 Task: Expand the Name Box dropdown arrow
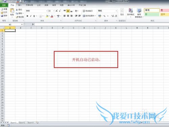pyautogui.click(x=22, y=24)
